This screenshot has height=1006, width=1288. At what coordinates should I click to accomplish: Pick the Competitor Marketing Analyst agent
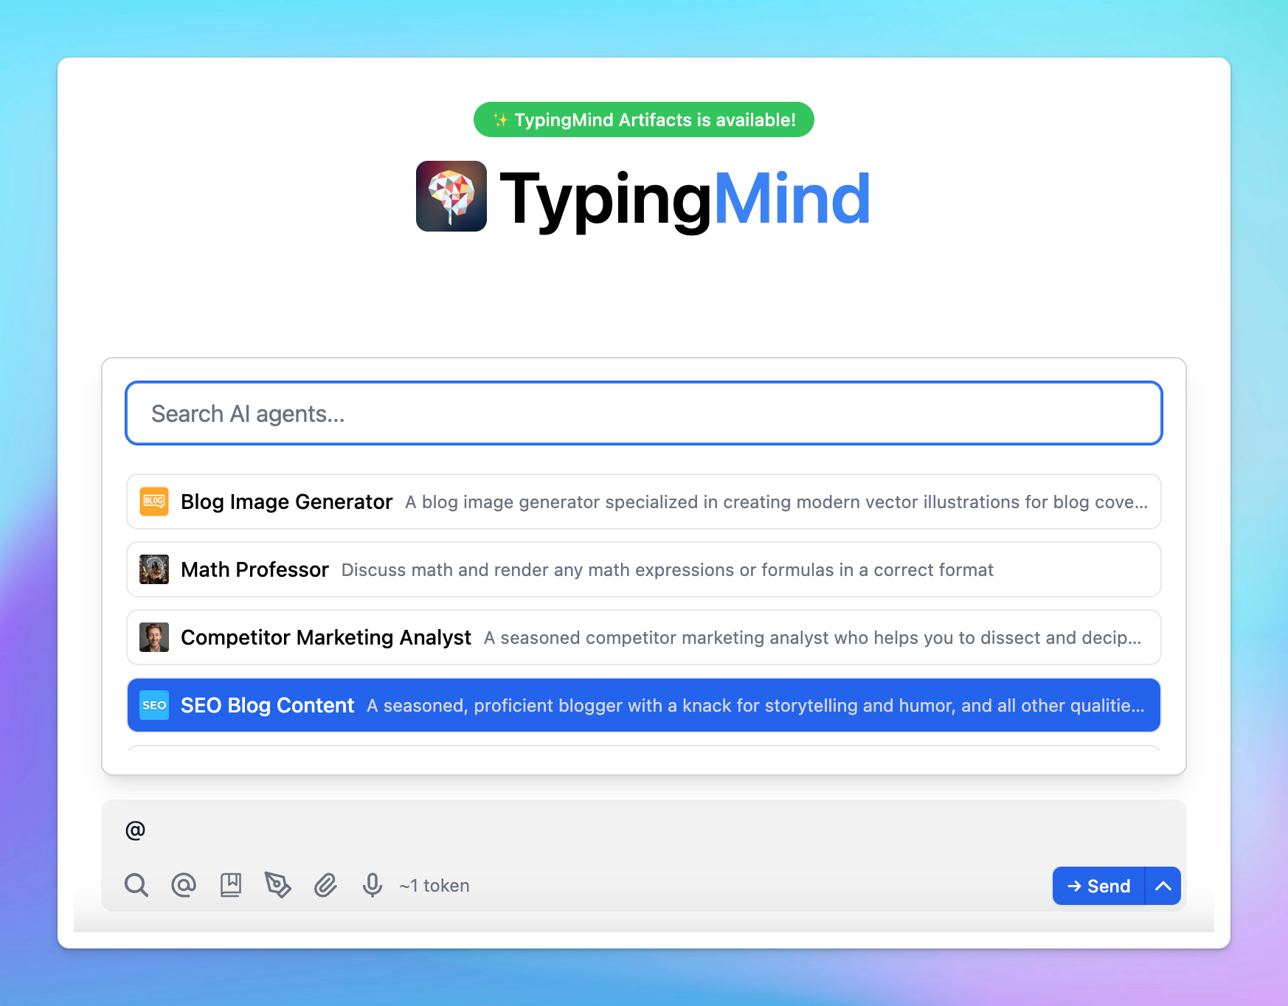pos(644,637)
